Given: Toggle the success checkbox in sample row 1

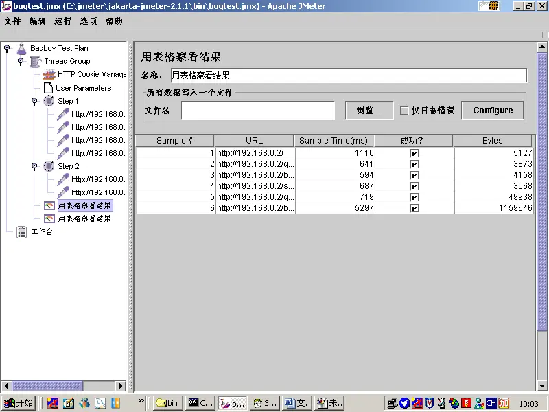Looking at the screenshot, I should [x=414, y=153].
